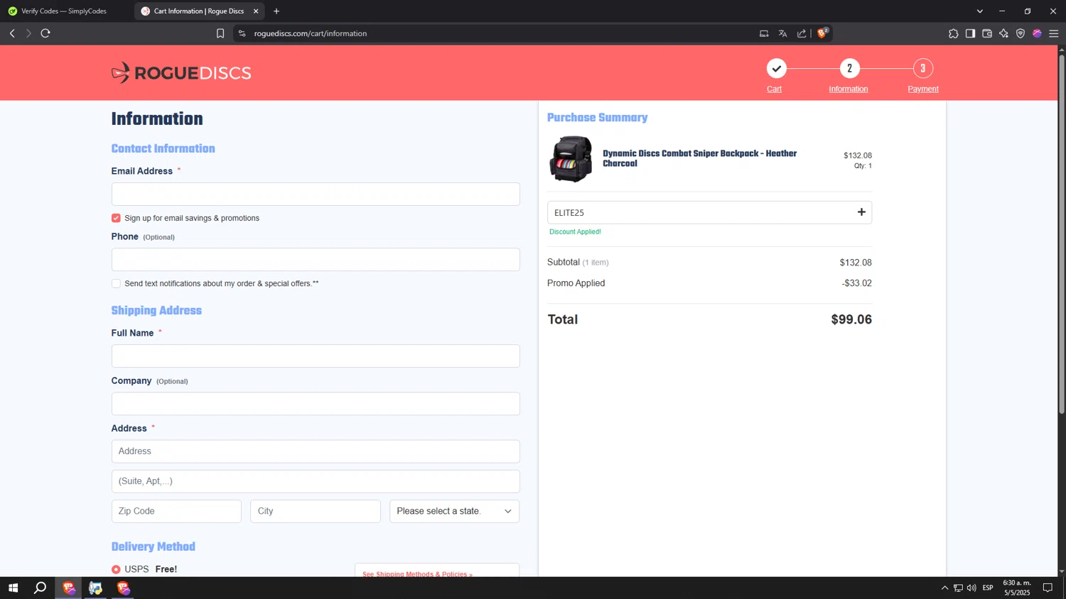1066x599 pixels.
Task: Click the Total $99.06 amount
Action: [851, 319]
